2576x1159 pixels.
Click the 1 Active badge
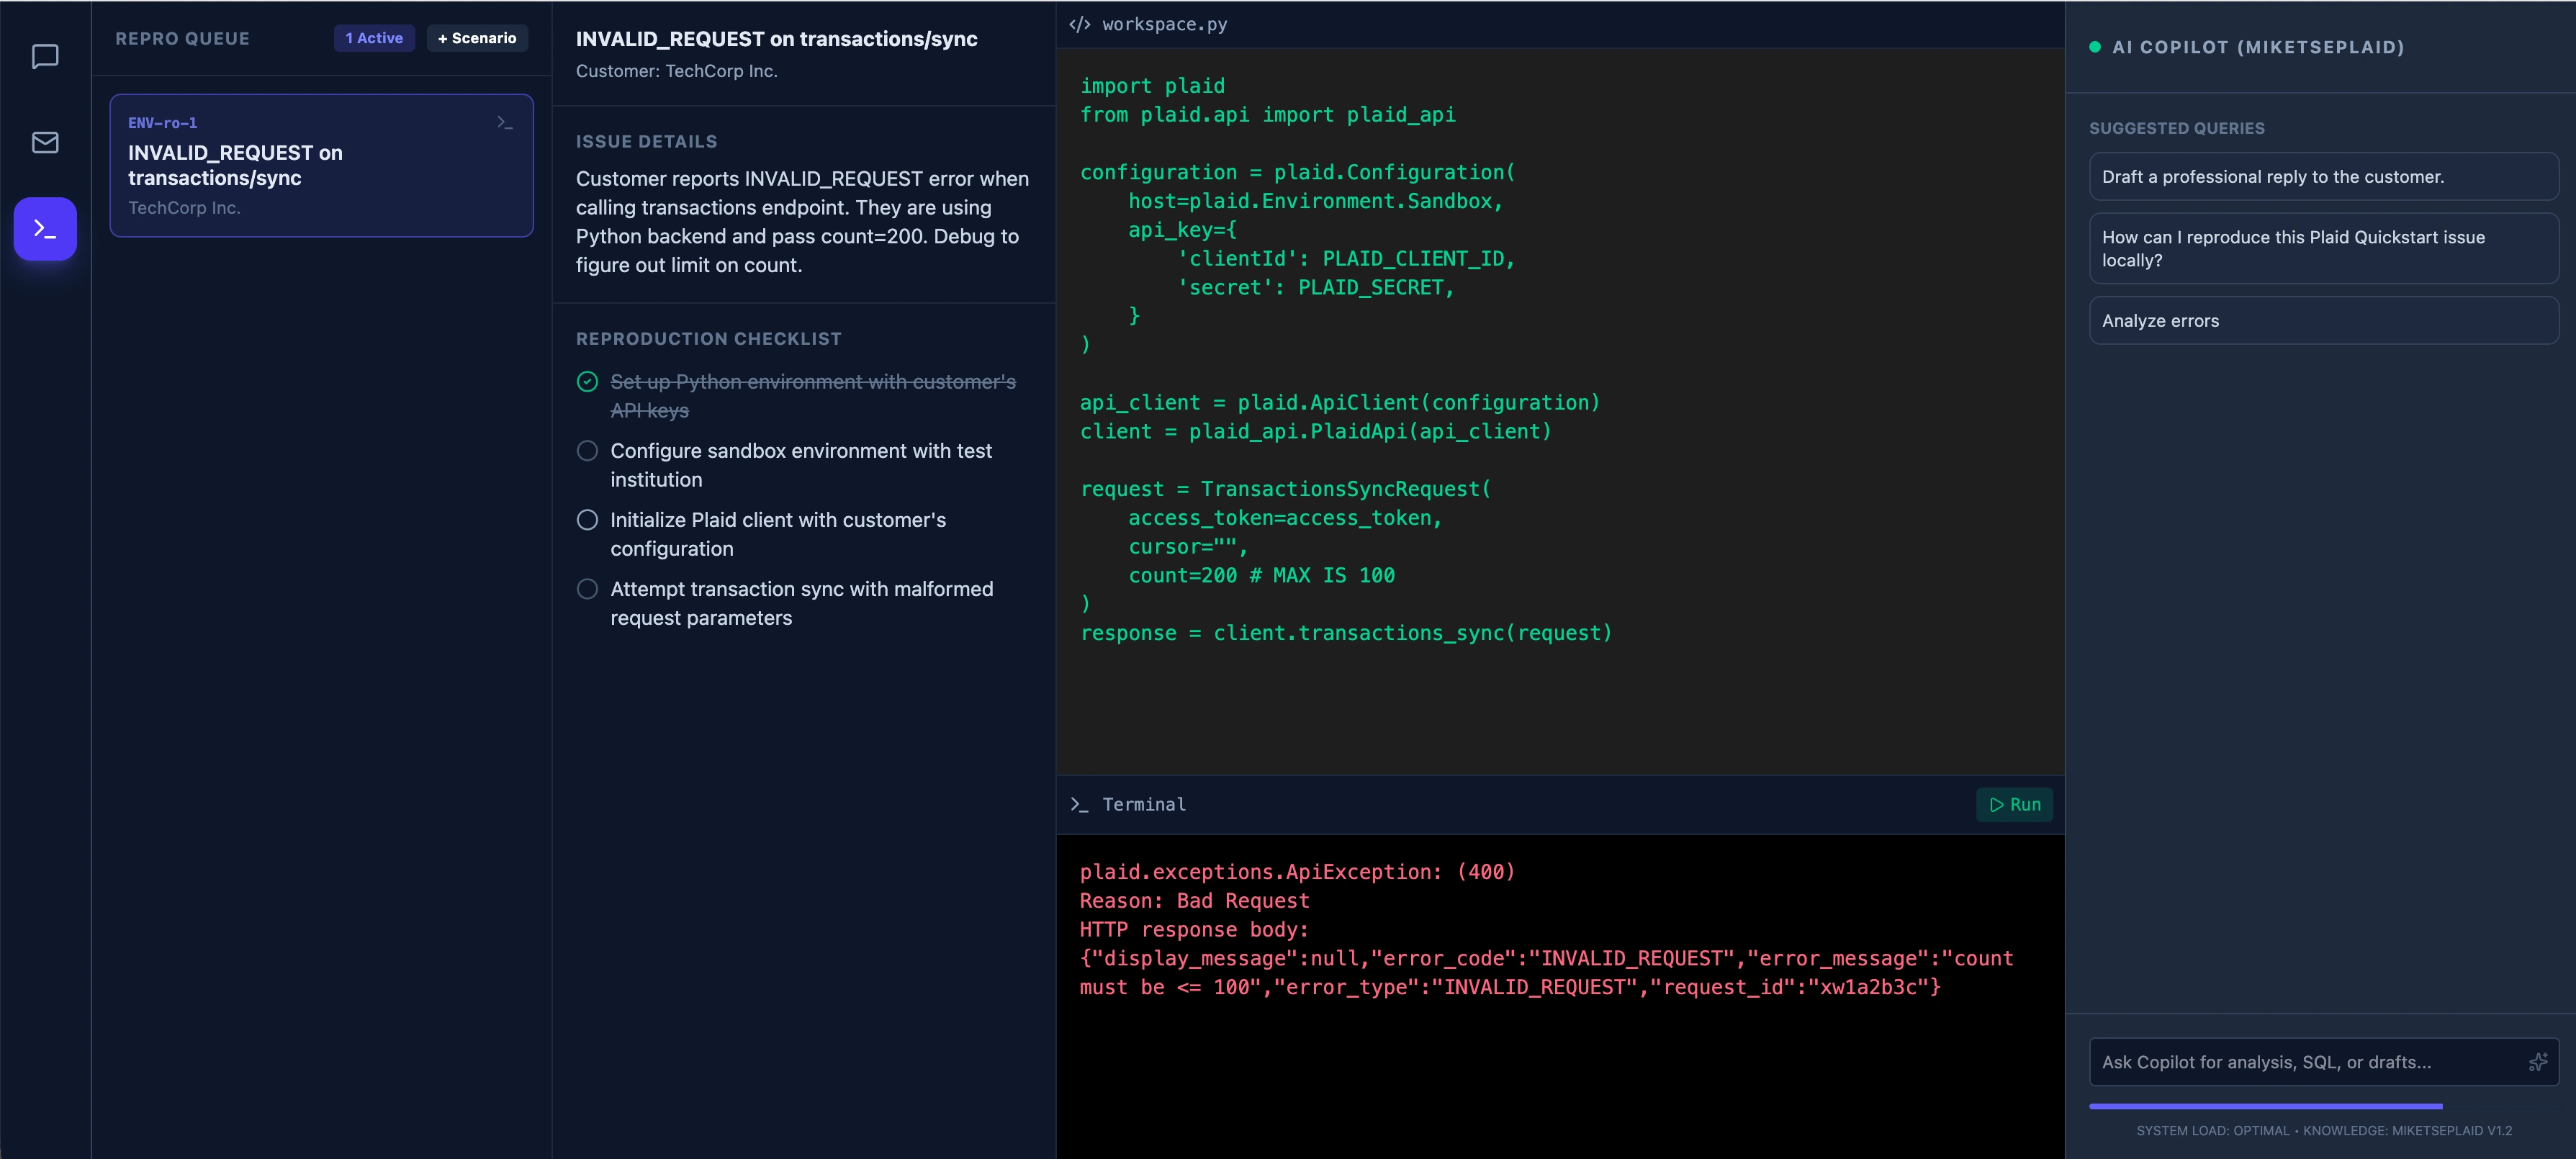point(374,38)
